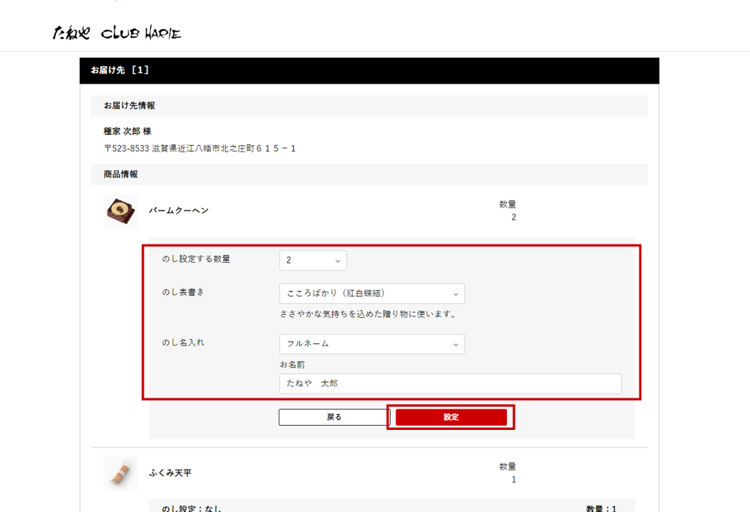
Task: Click recipient name 種家 次郎 様
Action: [127, 131]
